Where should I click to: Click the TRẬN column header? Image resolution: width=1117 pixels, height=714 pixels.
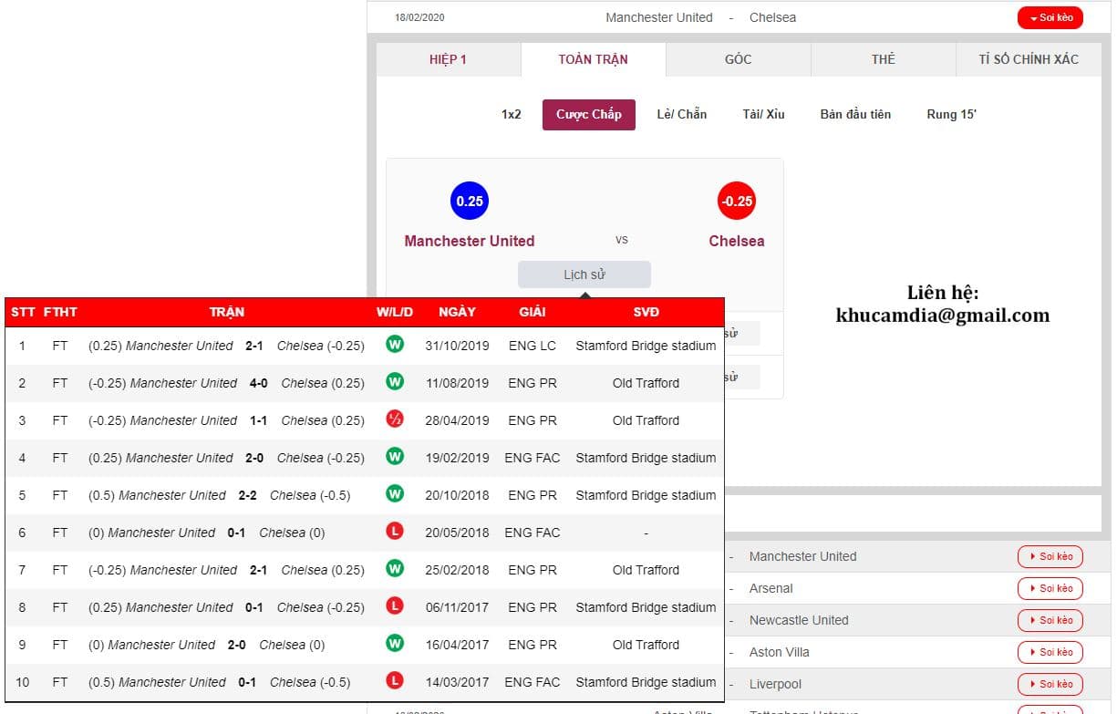(x=227, y=312)
